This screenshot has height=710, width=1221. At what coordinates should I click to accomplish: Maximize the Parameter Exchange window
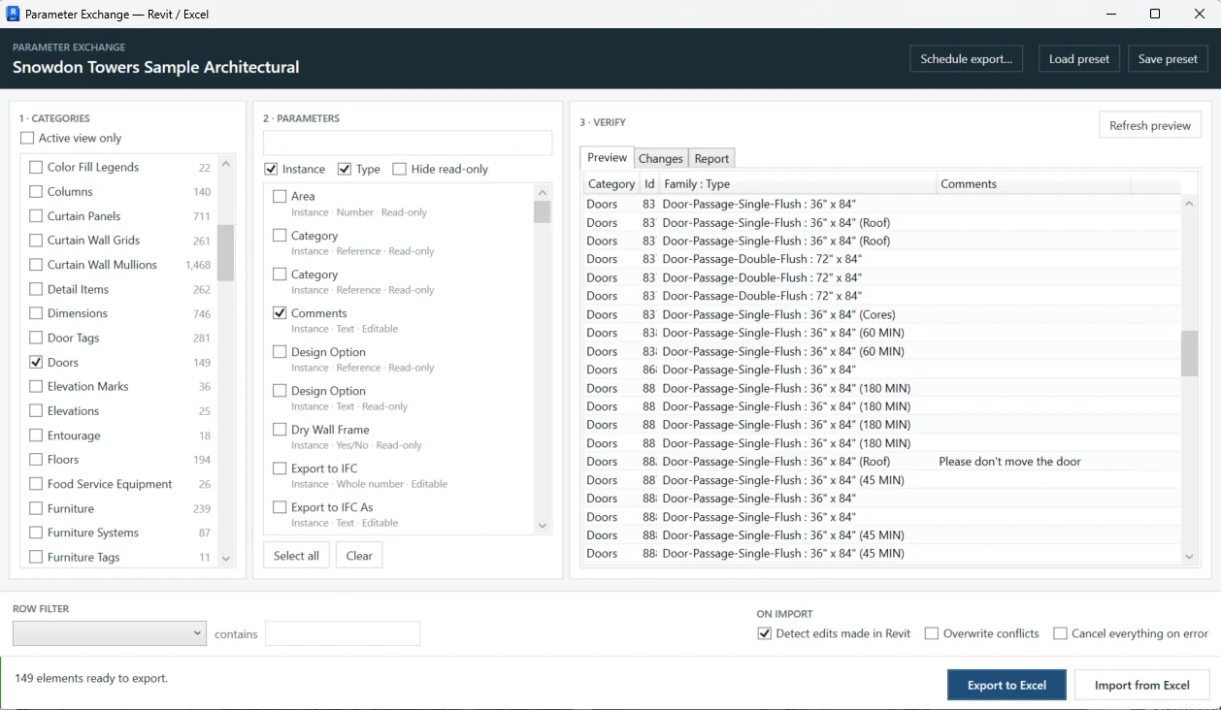[x=1154, y=14]
